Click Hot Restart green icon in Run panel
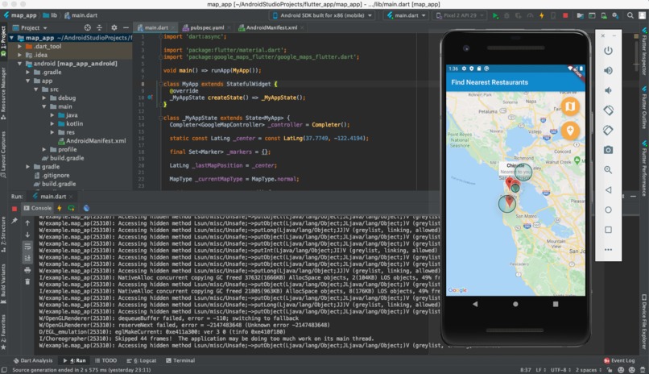This screenshot has height=374, width=649. [x=71, y=208]
